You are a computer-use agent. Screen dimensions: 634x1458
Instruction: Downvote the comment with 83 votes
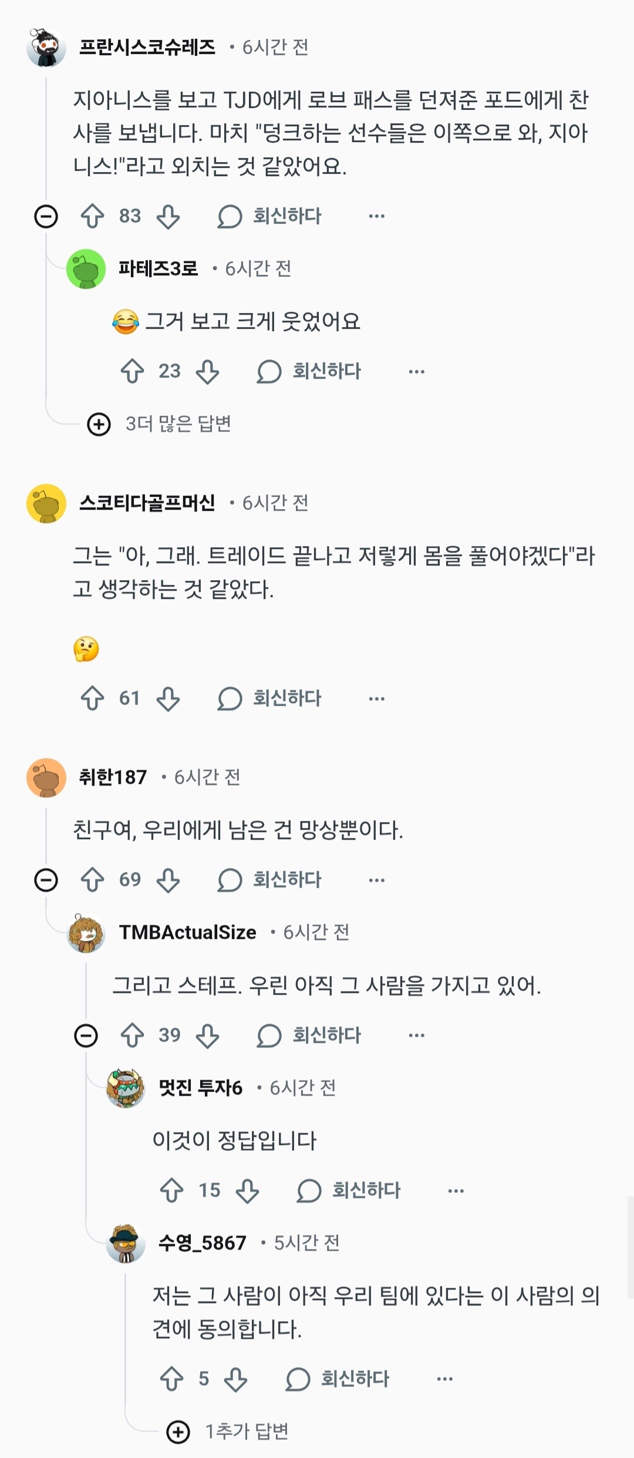(168, 216)
